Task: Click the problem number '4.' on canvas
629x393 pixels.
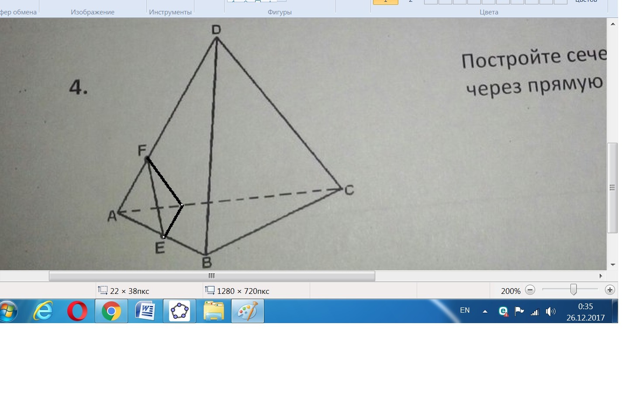Action: click(x=78, y=87)
